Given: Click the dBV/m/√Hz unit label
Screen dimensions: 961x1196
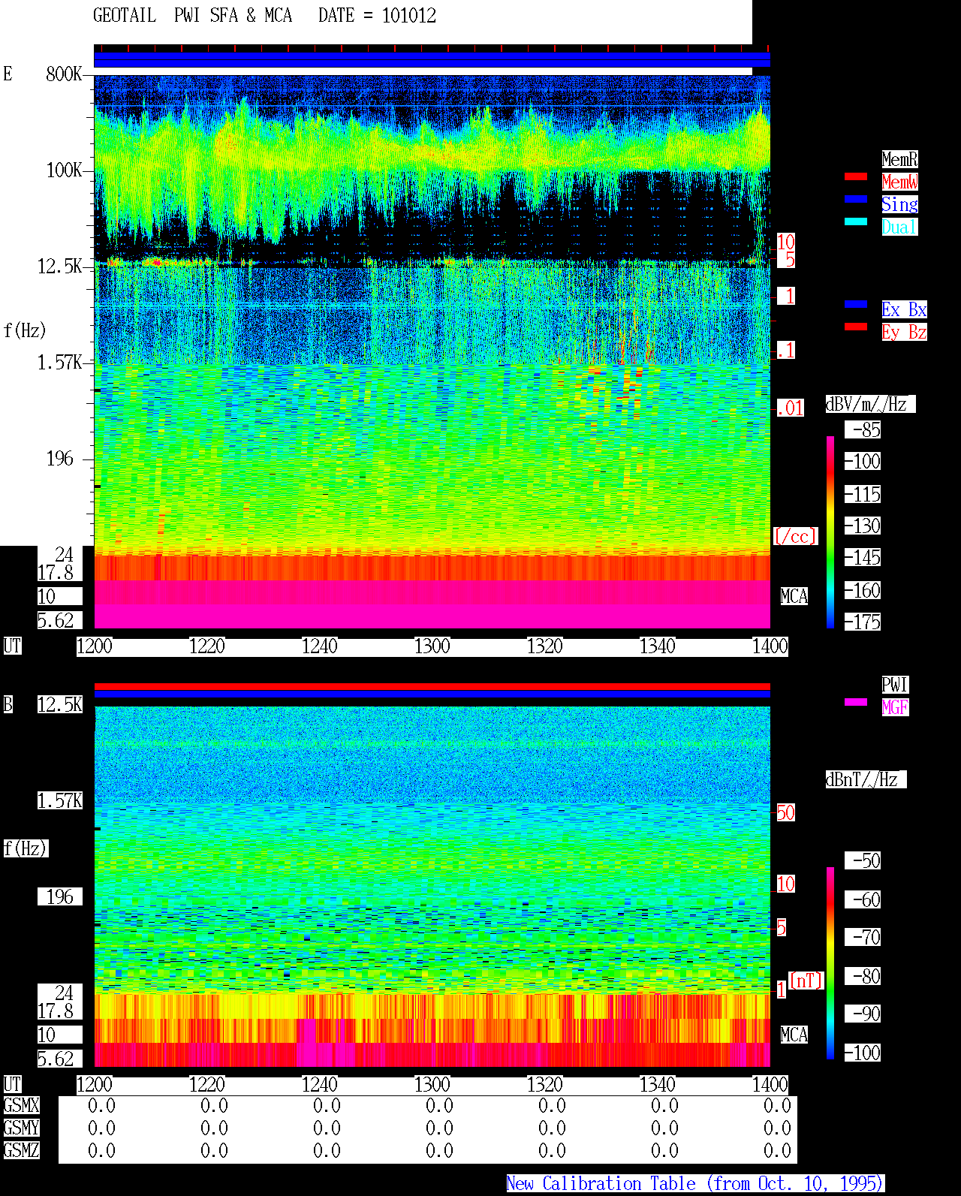Looking at the screenshot, I should [x=870, y=404].
